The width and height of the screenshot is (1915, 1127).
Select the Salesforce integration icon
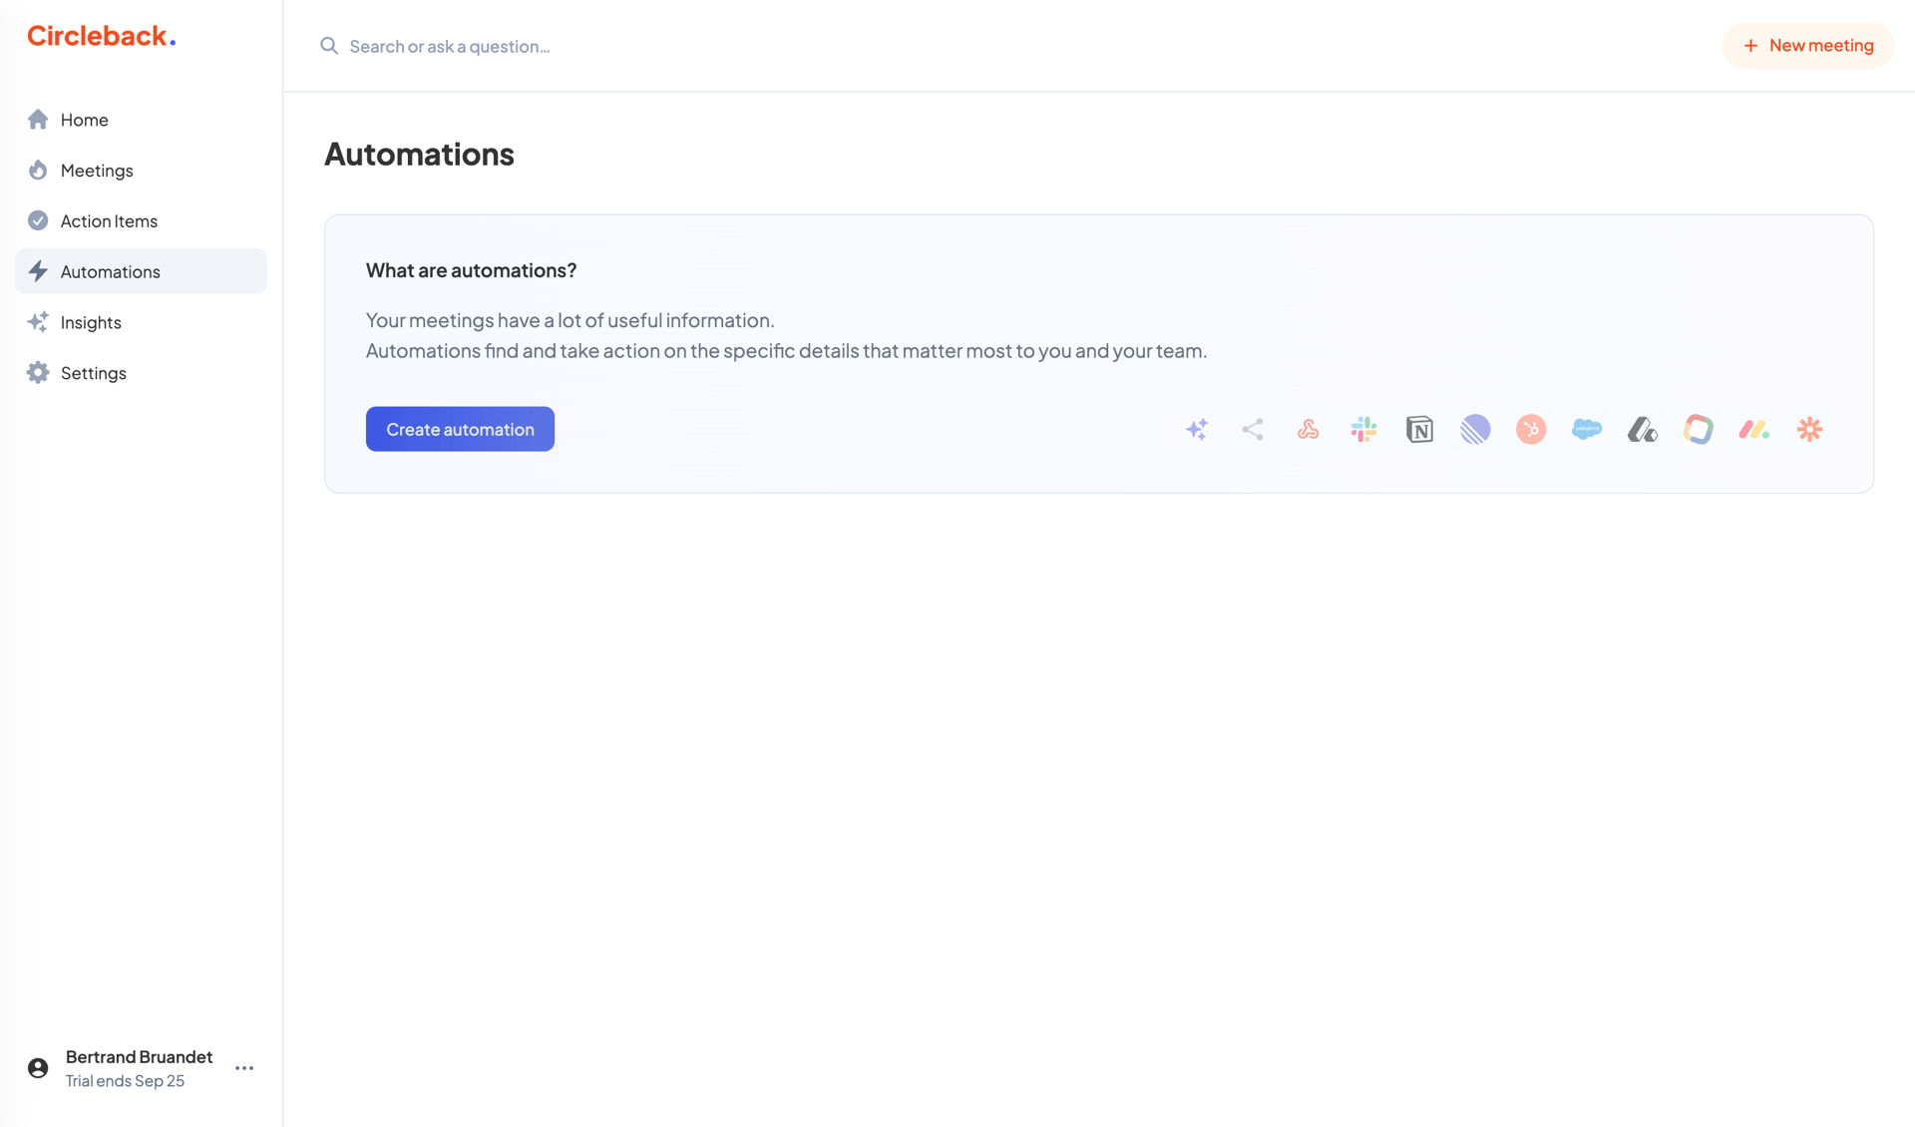1587,429
